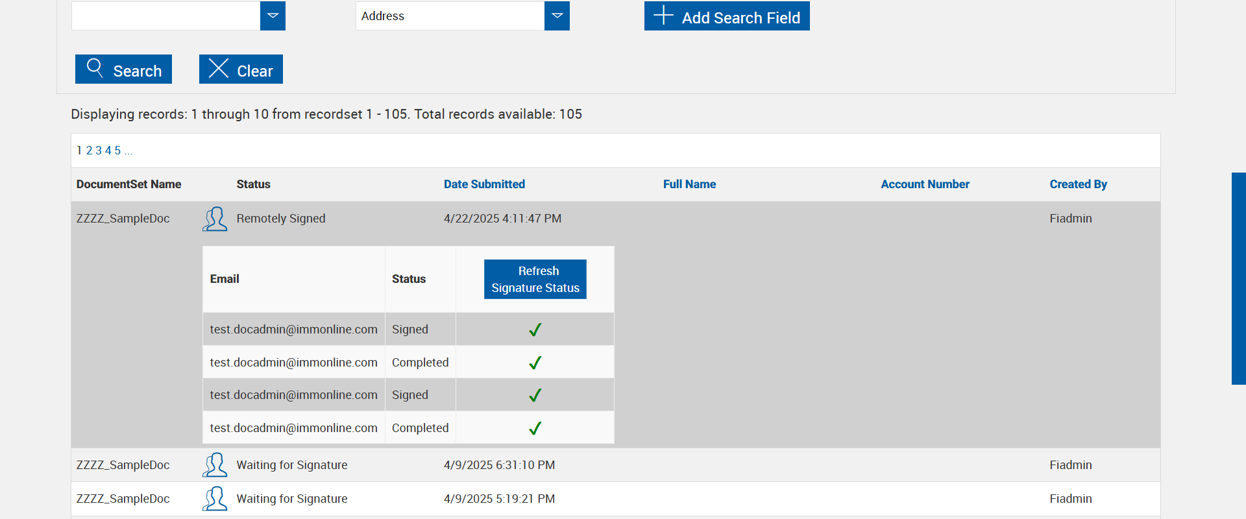
Task: Open the Address dropdown arrow
Action: tap(557, 16)
